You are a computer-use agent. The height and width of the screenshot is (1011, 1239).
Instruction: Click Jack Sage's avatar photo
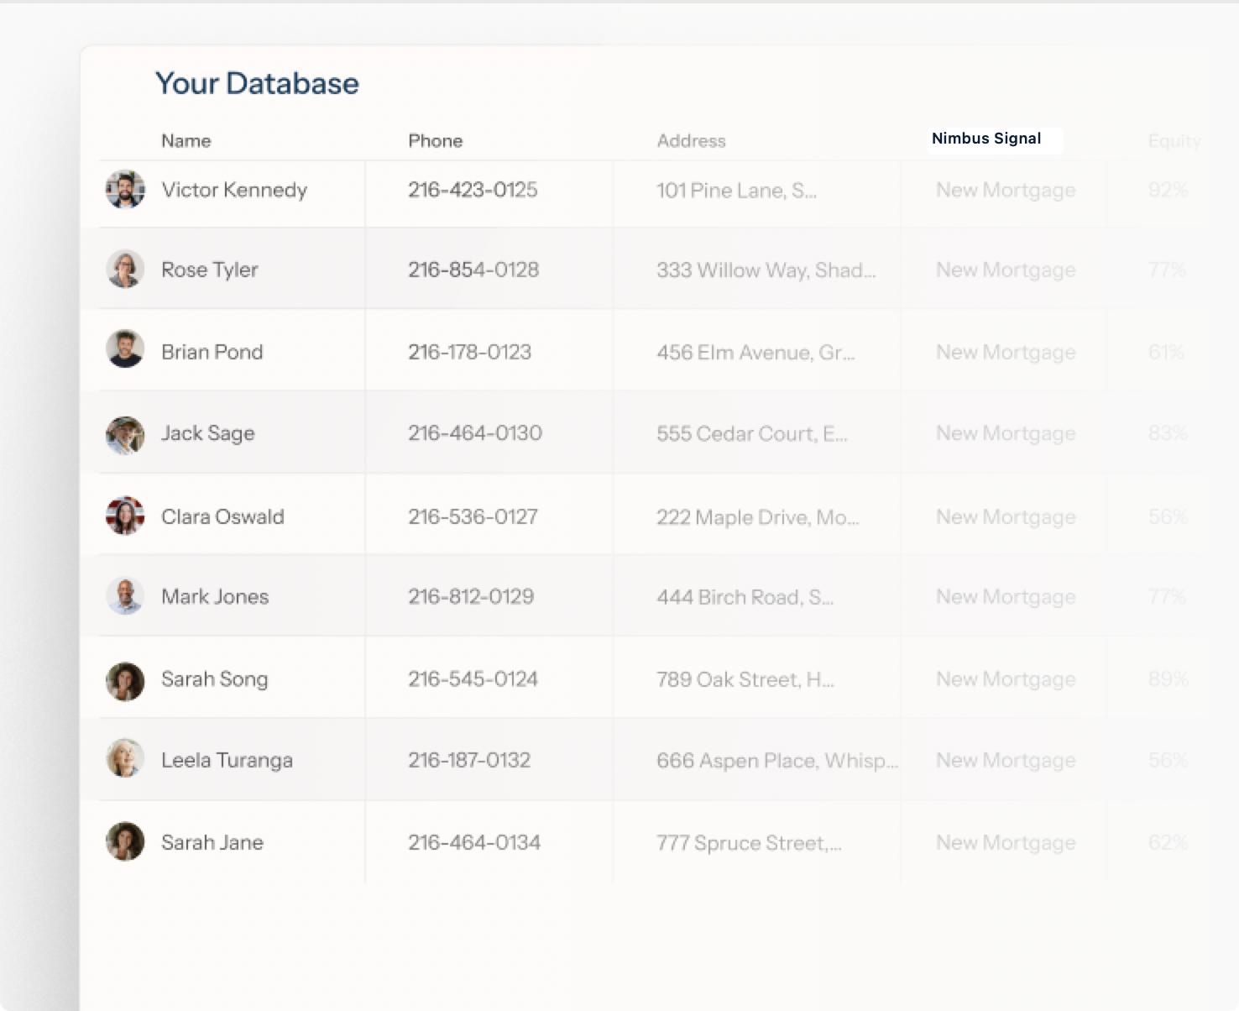[x=125, y=436]
